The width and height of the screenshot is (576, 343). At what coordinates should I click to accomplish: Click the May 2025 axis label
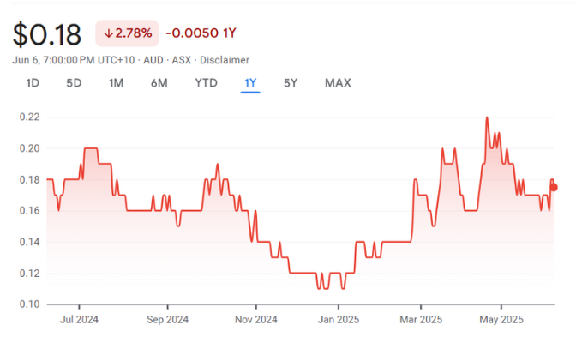pos(501,321)
